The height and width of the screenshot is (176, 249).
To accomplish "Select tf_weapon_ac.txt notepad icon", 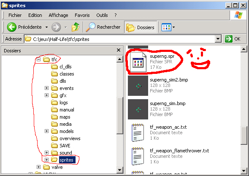I will 138,133.
